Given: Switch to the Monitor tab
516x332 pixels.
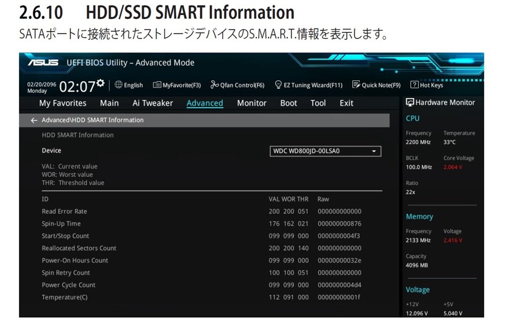Looking at the screenshot, I should point(251,103).
